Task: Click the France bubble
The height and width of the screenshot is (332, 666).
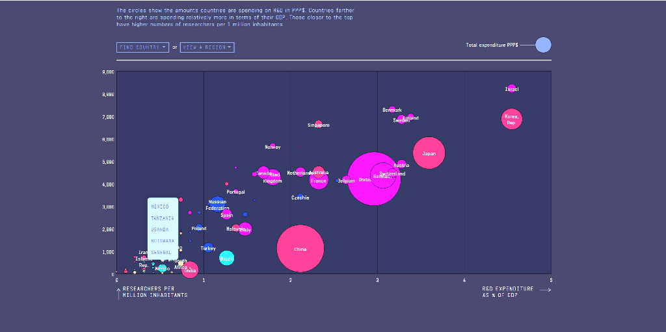Action: tap(319, 181)
